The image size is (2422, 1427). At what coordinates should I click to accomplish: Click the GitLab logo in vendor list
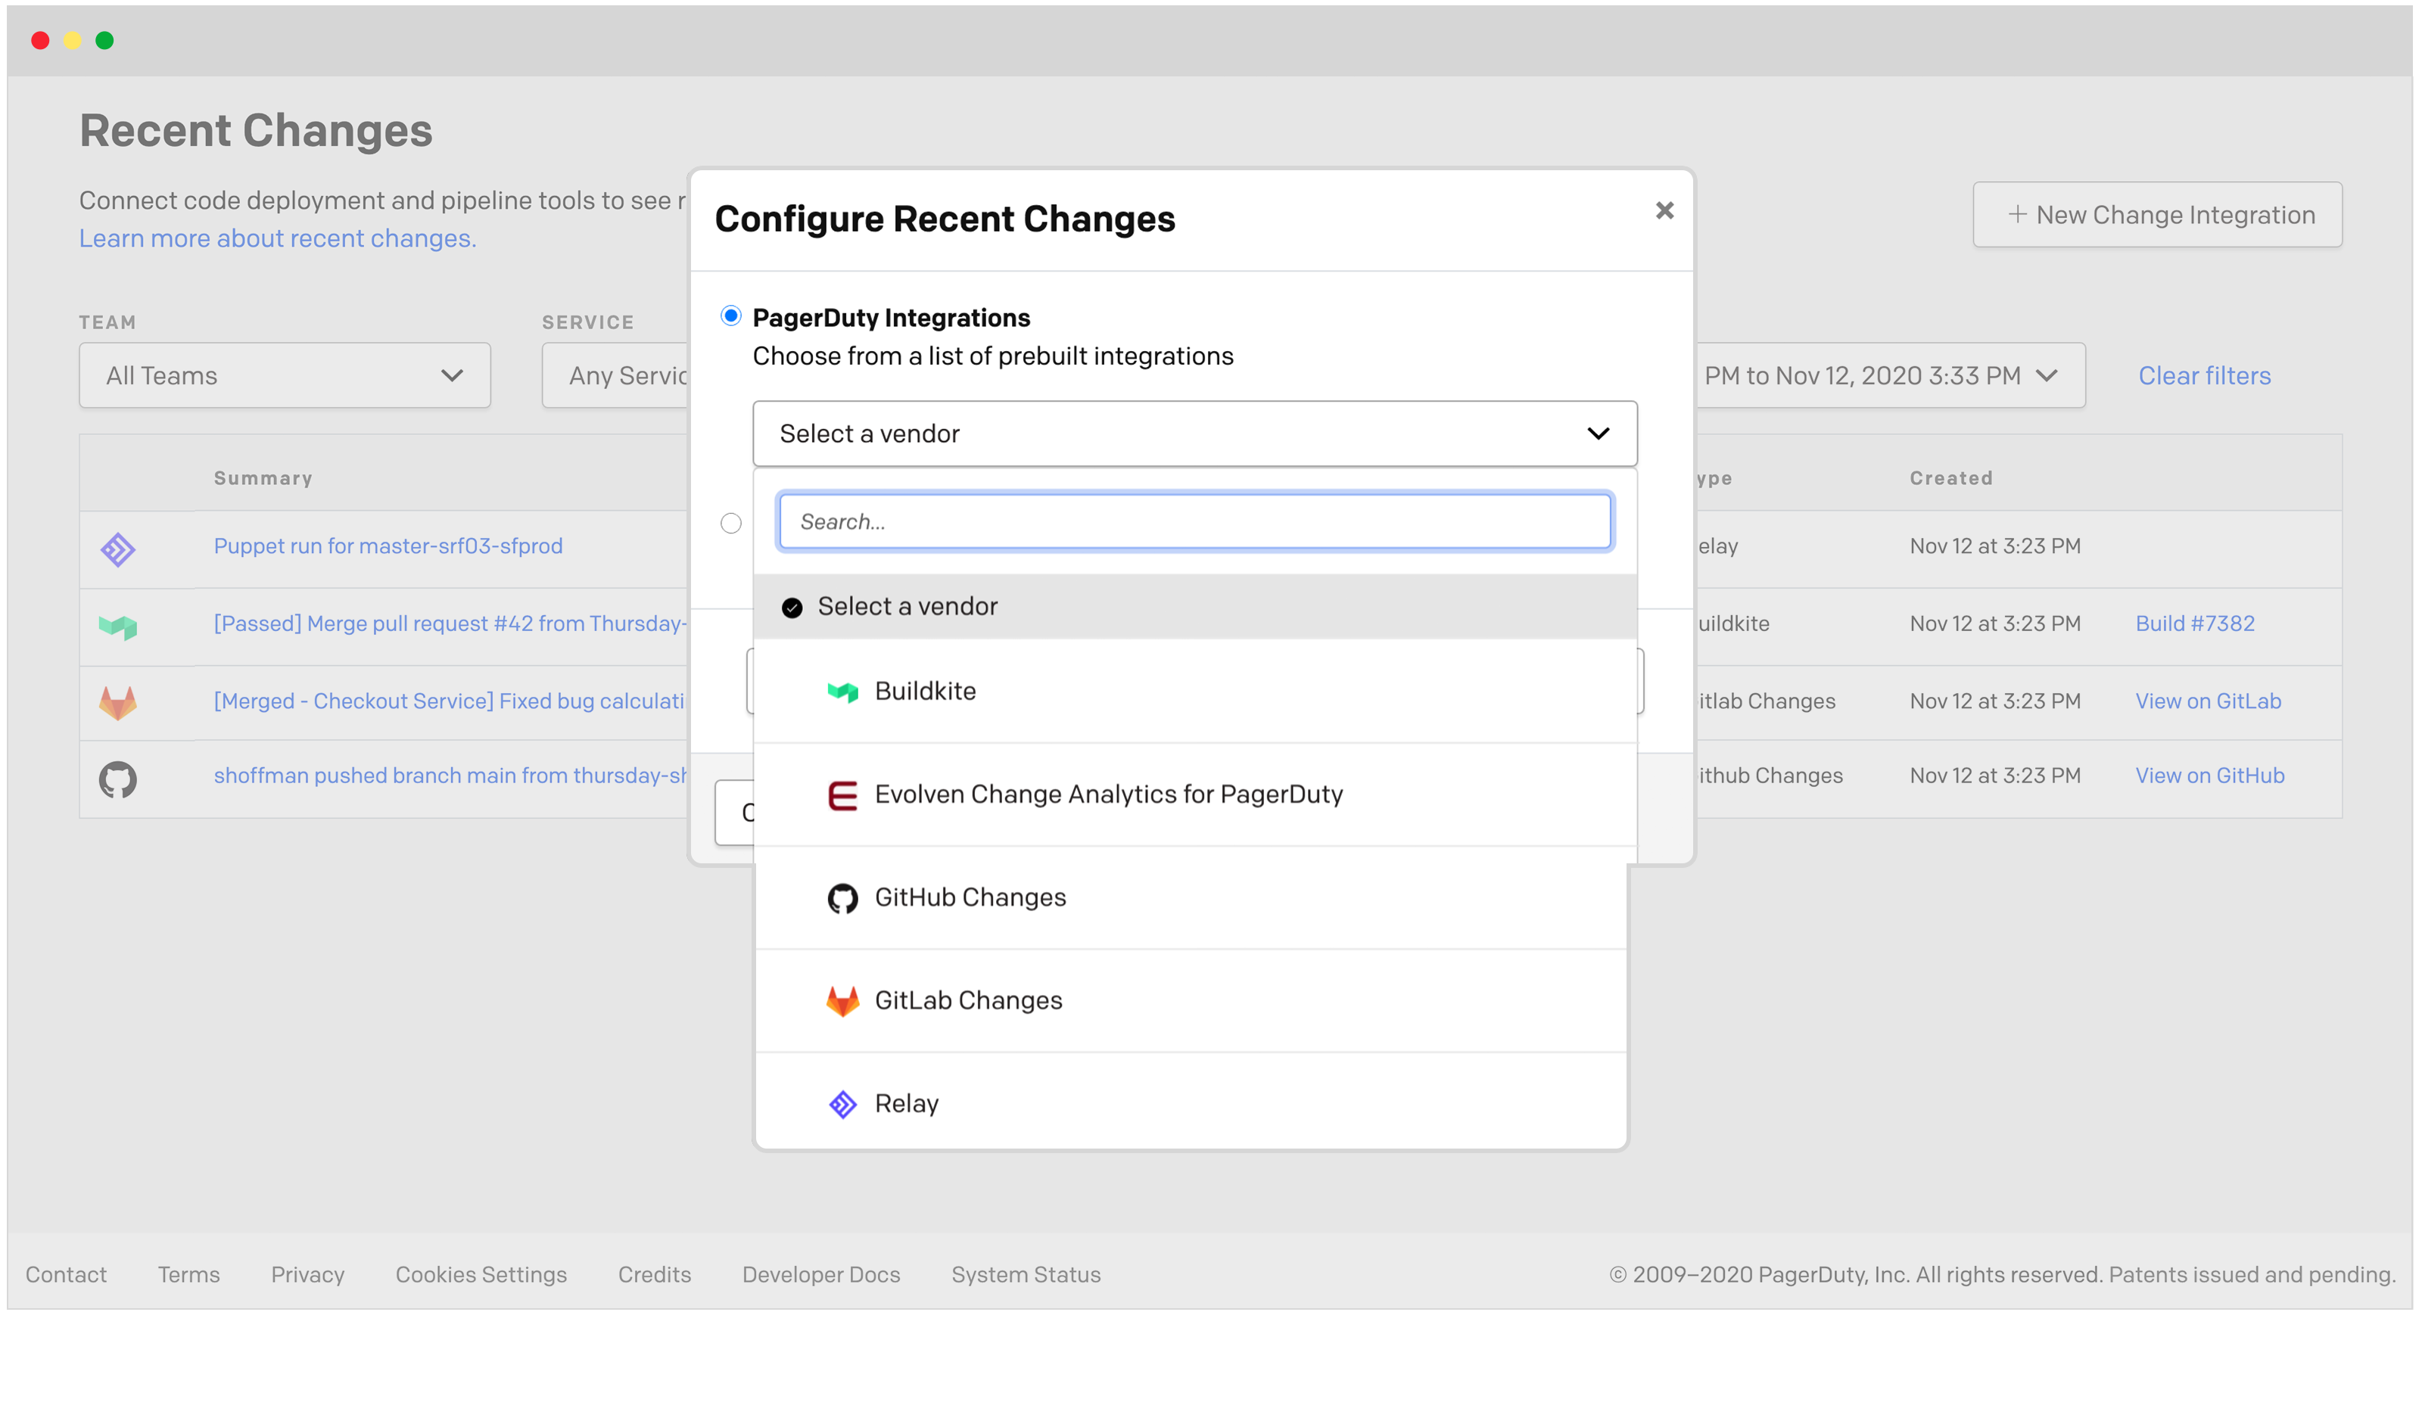coord(842,1001)
